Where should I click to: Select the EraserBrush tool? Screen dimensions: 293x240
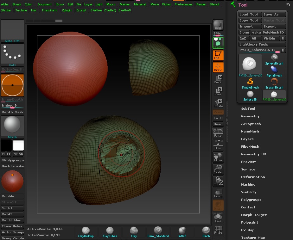(274, 83)
